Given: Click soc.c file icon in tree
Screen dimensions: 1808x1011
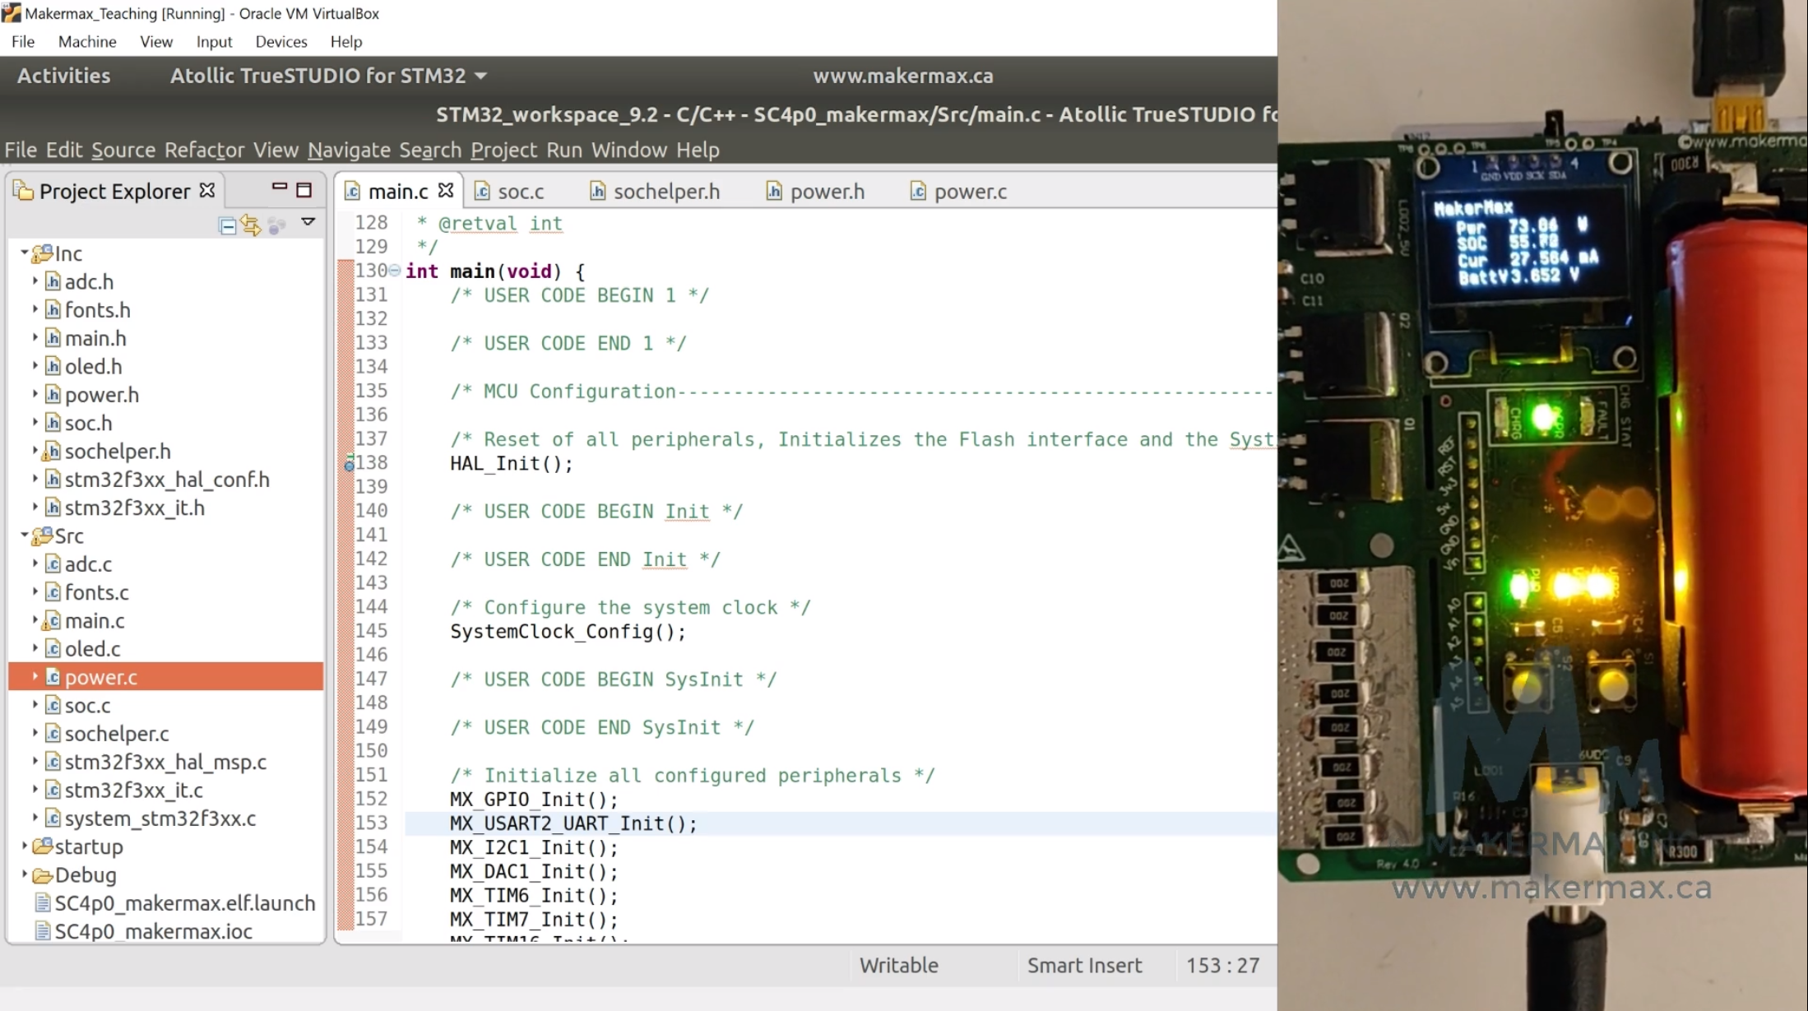Looking at the screenshot, I should (53, 705).
